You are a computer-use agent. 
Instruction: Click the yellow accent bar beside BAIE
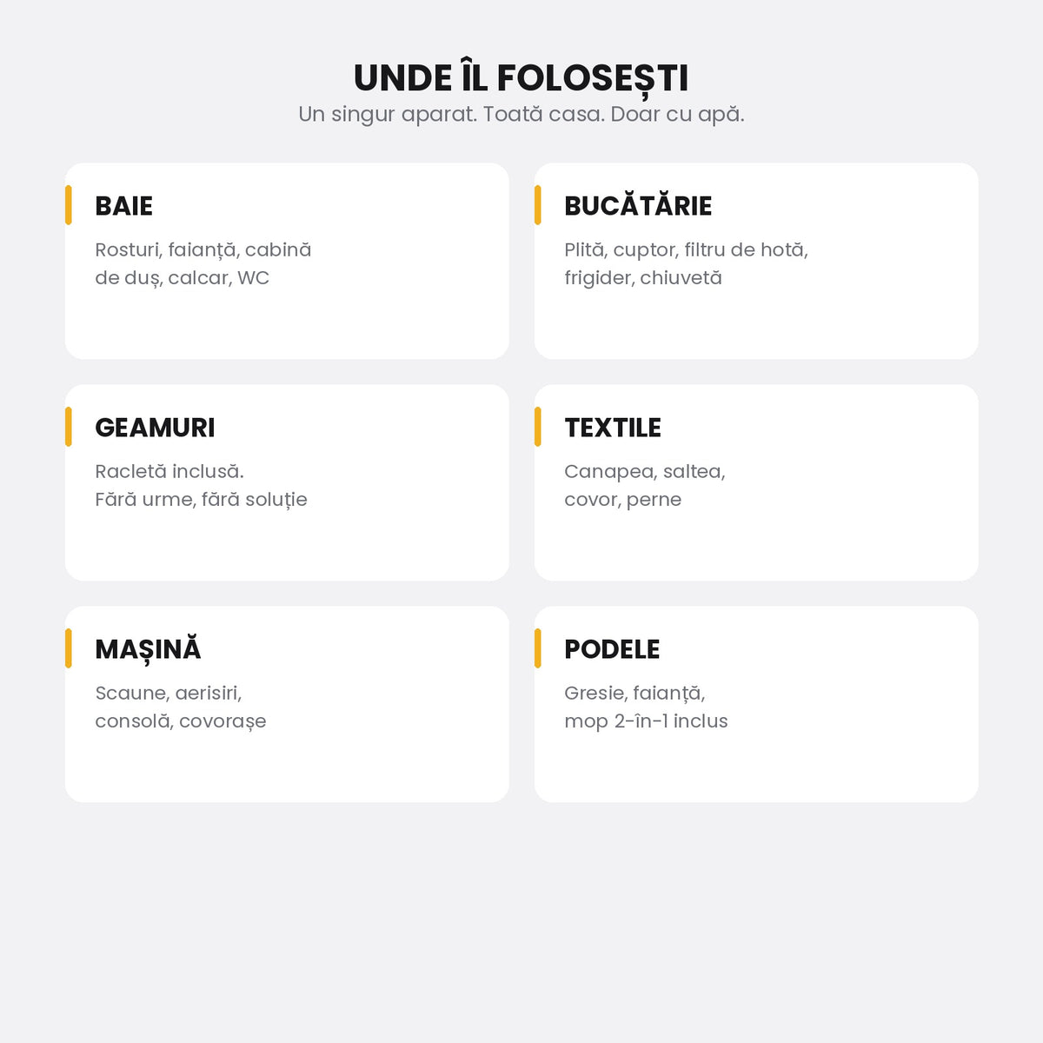69,205
